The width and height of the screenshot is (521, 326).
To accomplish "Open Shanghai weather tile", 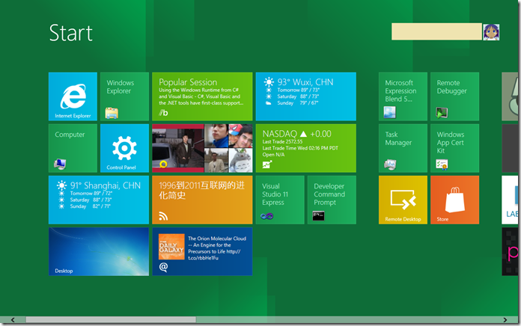I will 99,200.
